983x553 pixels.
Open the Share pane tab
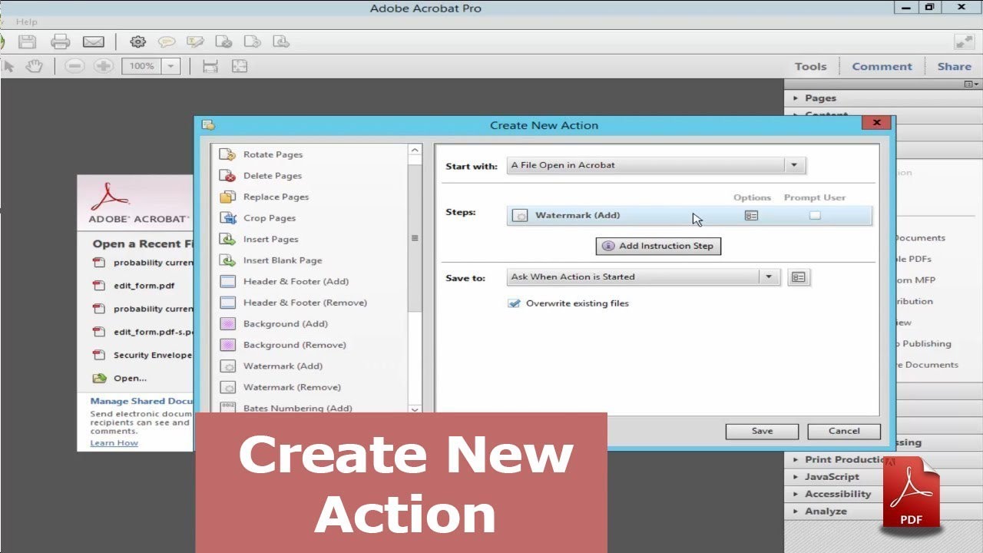click(x=954, y=67)
